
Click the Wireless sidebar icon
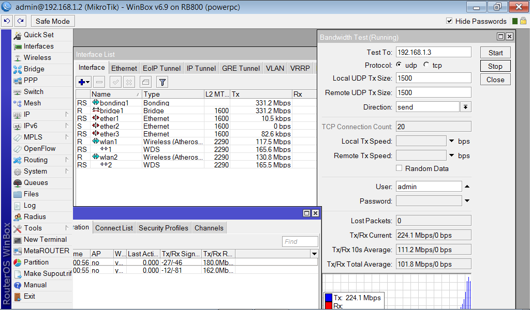pyautogui.click(x=17, y=58)
